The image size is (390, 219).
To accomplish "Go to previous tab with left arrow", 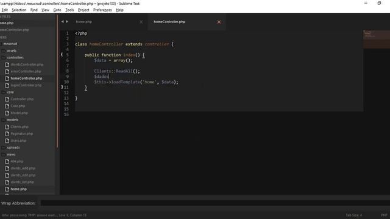I will tap(62, 22).
